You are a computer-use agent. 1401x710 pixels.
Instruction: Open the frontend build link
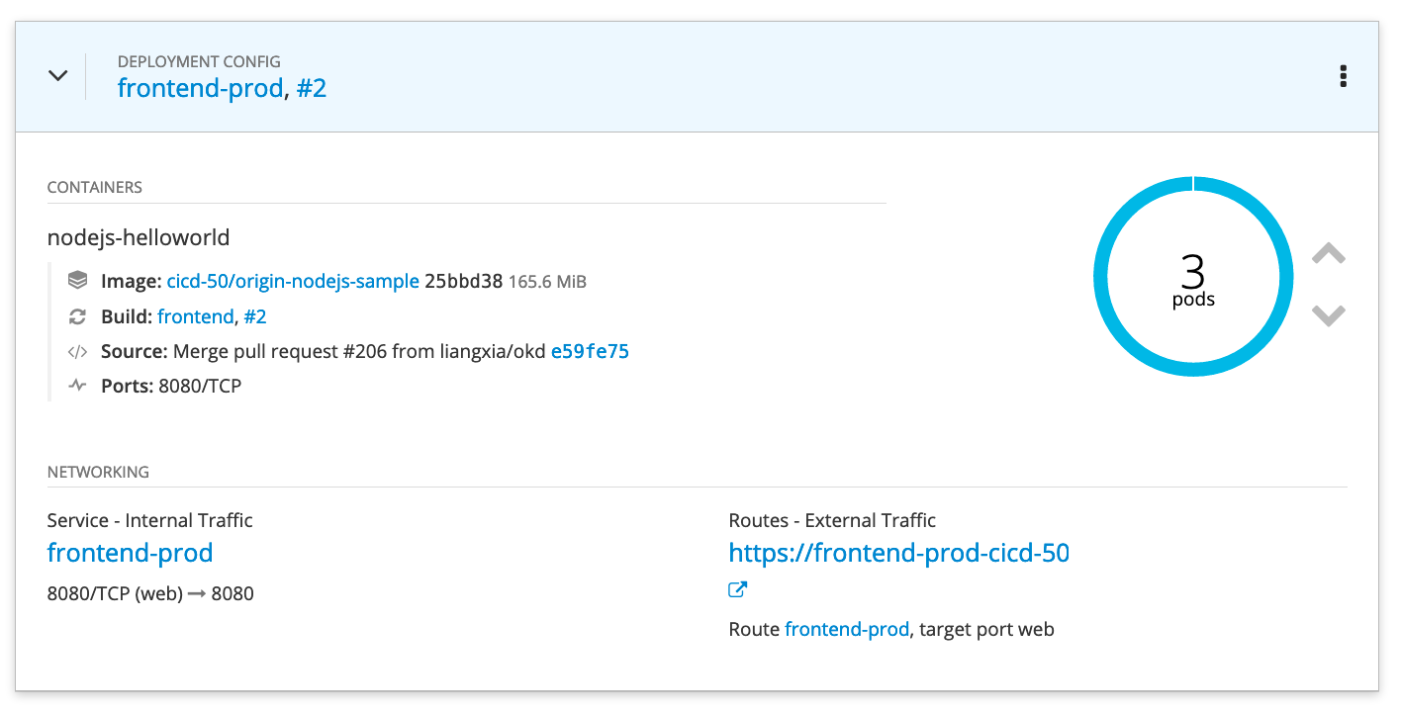pyautogui.click(x=195, y=316)
